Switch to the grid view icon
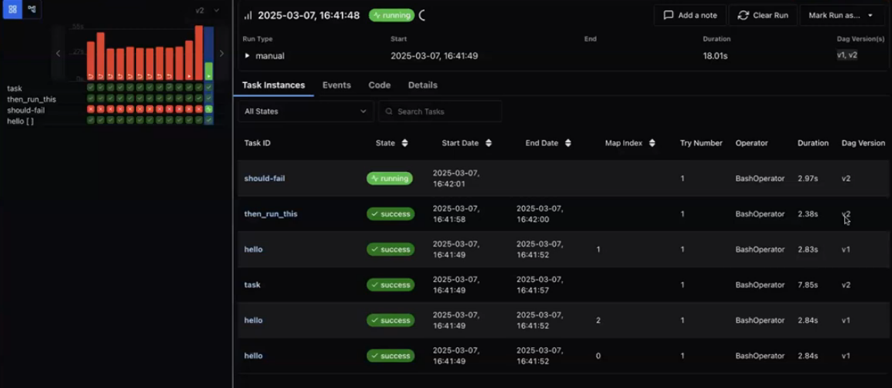Viewport: 892px width, 388px height. coord(12,9)
